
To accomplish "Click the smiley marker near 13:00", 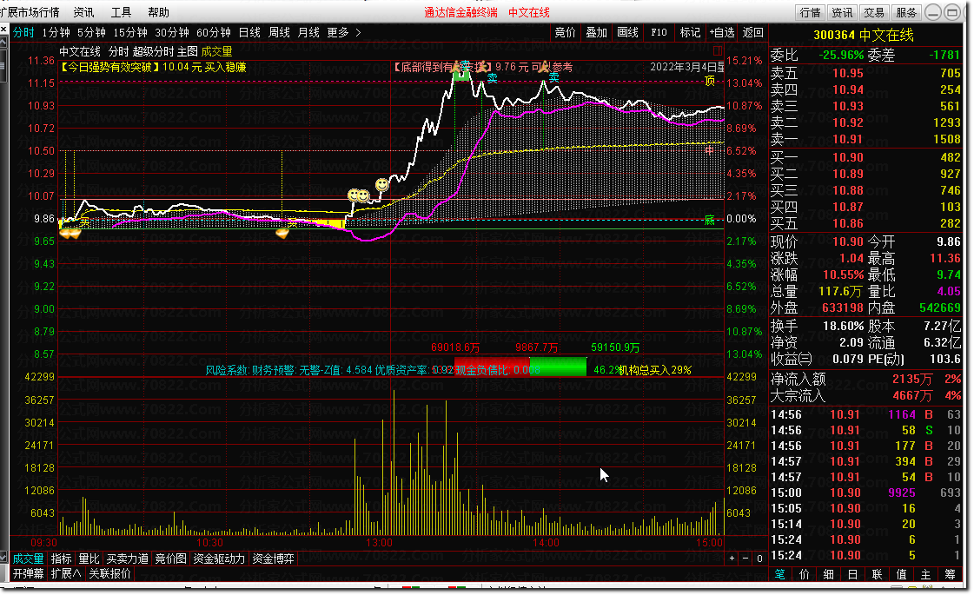I will (382, 184).
